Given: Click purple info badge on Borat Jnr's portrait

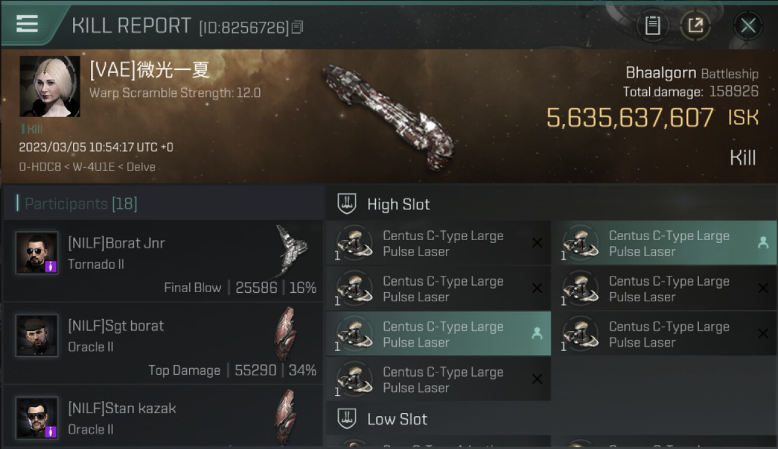Looking at the screenshot, I should tap(51, 266).
